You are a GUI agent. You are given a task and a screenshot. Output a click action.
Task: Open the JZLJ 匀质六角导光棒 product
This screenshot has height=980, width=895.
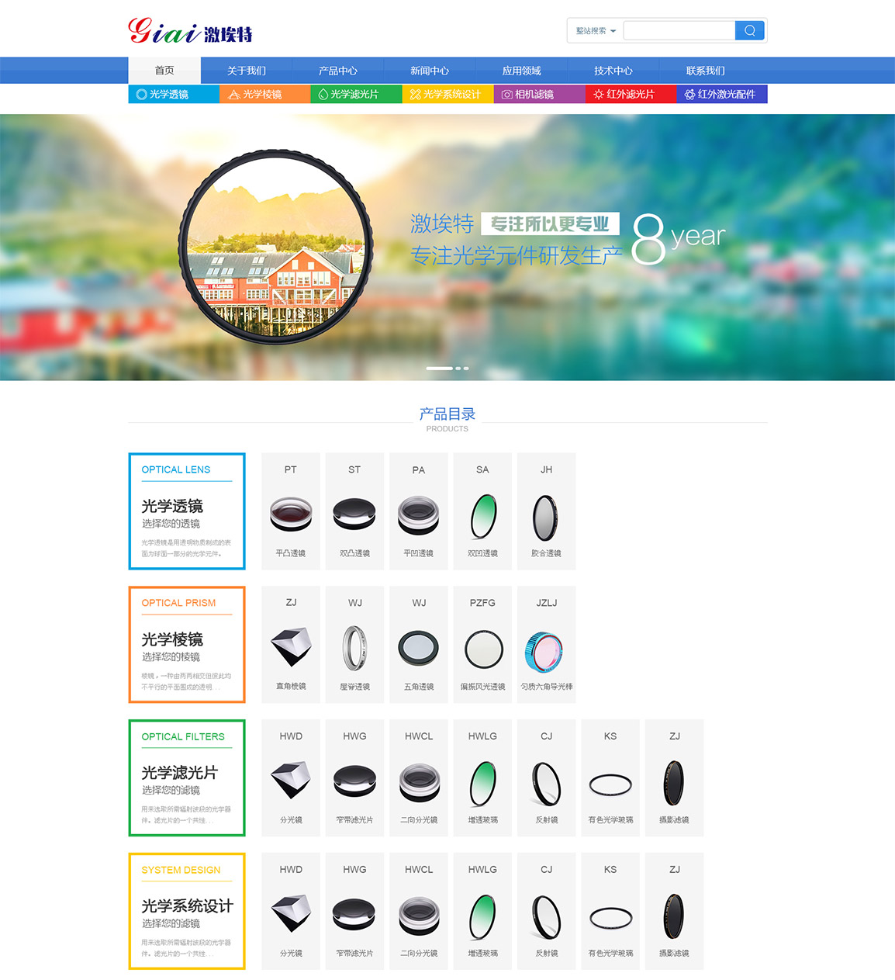[x=547, y=646]
